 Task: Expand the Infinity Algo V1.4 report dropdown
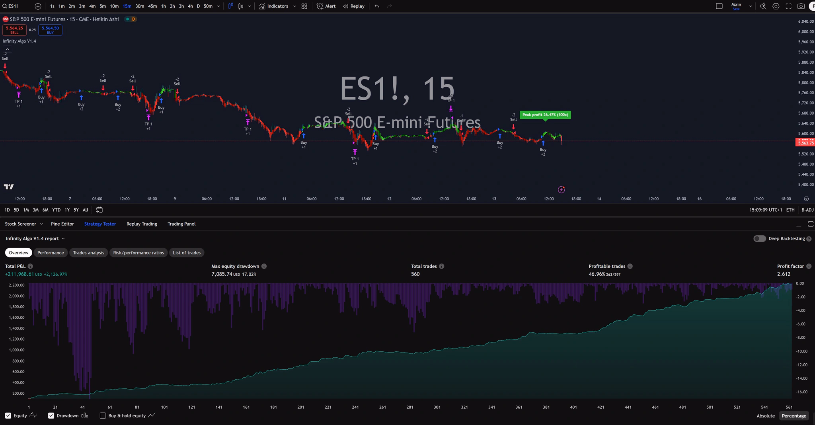click(63, 239)
